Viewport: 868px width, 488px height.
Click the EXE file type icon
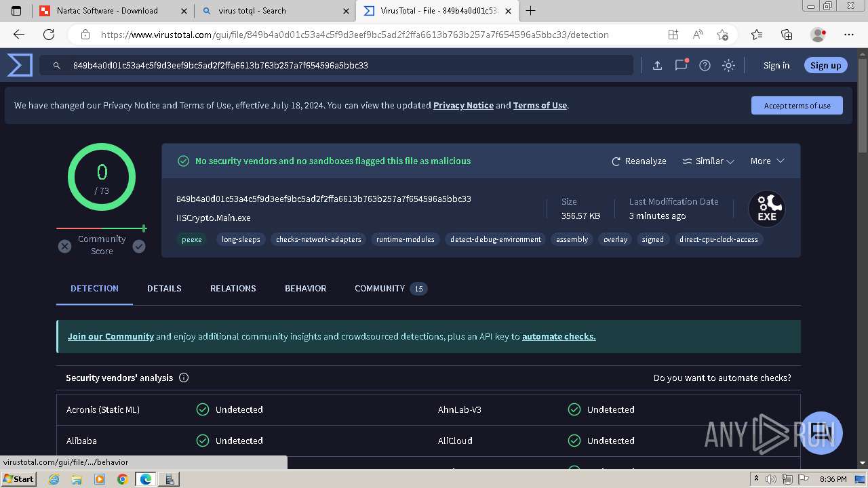767,209
